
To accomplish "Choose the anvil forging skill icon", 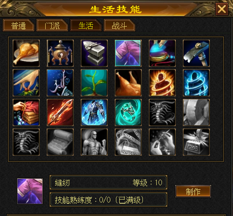I will [x=94, y=53].
